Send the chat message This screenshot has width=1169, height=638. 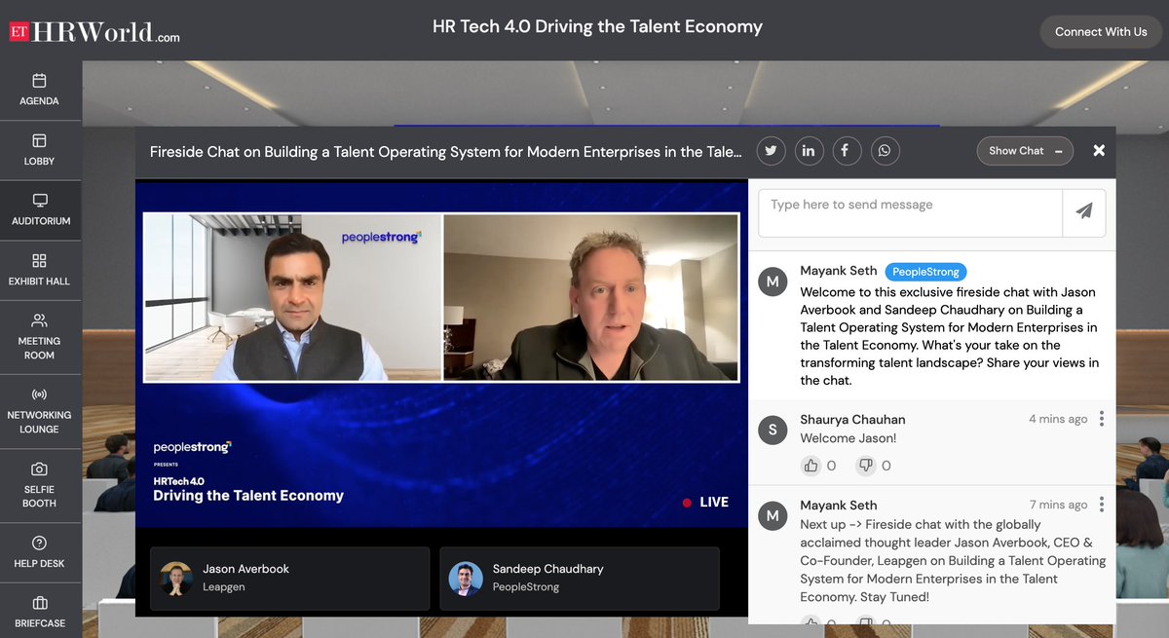1083,213
